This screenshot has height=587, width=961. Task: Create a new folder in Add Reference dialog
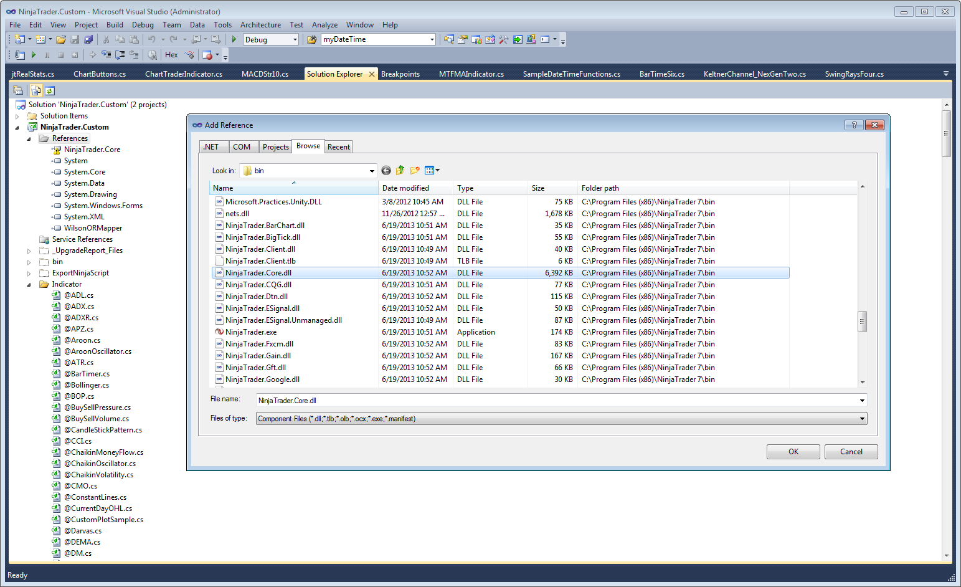coord(415,170)
